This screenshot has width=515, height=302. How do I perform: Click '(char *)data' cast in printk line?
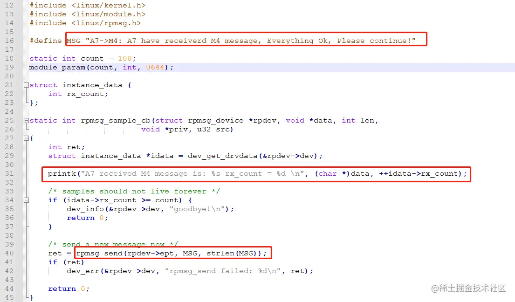point(342,174)
